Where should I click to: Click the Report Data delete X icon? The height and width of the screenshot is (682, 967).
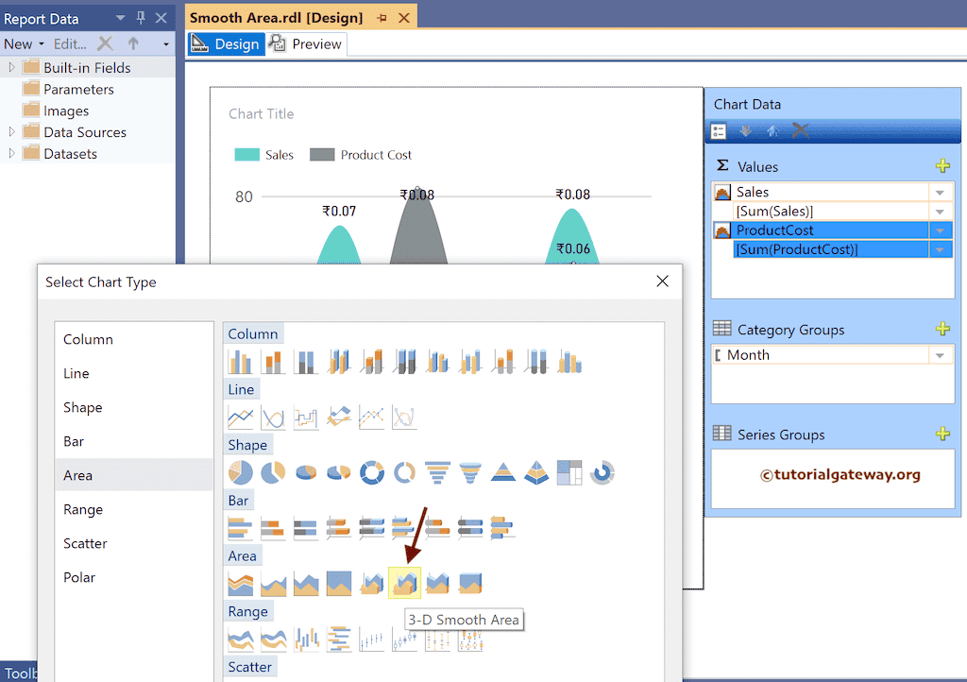pyautogui.click(x=106, y=43)
